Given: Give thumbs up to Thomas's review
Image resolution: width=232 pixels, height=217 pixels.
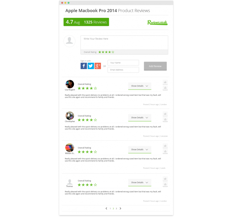Looking at the screenshot, I should pyautogui.click(x=165, y=179).
